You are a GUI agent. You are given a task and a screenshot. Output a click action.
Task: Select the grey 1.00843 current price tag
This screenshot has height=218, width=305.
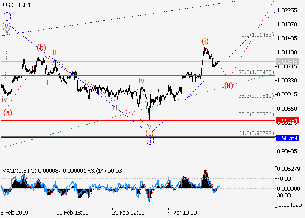point(287,61)
